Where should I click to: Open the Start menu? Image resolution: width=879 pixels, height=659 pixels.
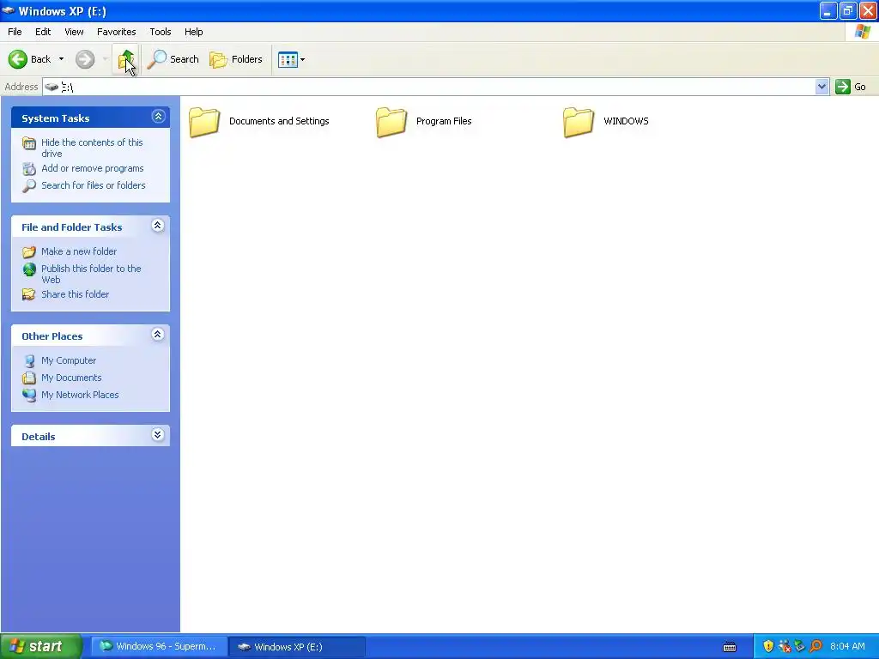(x=41, y=647)
